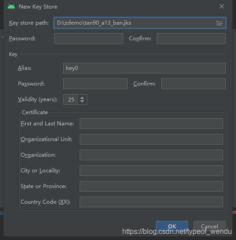This screenshot has height=240, width=236.
Task: Click the 'Organizational Unit:' label
Action: tap(47, 139)
